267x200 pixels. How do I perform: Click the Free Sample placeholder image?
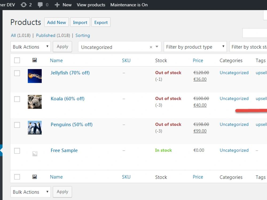pyautogui.click(x=35, y=154)
